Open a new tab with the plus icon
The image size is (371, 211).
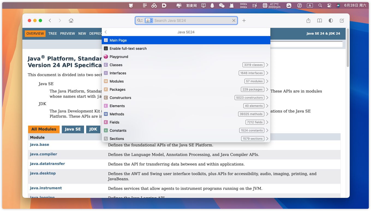244,20
